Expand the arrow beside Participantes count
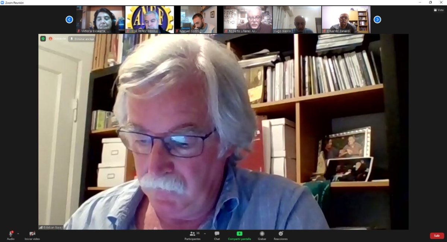This screenshot has height=242, width=447. [x=205, y=234]
